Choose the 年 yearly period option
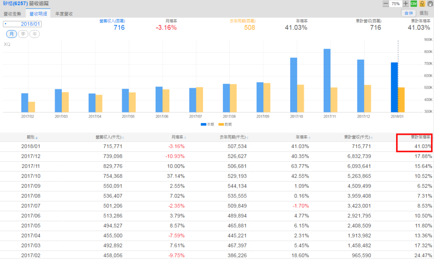 click(x=35, y=34)
